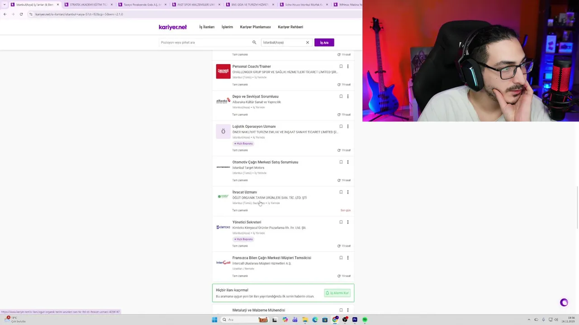Open options menu for Depo ve Sevkiyat Sorumlusu
The image size is (579, 325).
tap(348, 96)
